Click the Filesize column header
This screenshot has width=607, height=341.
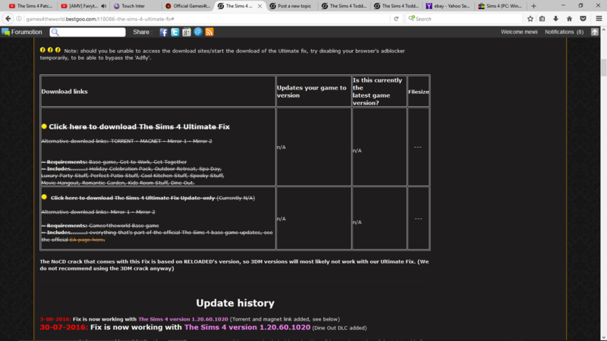click(x=419, y=92)
